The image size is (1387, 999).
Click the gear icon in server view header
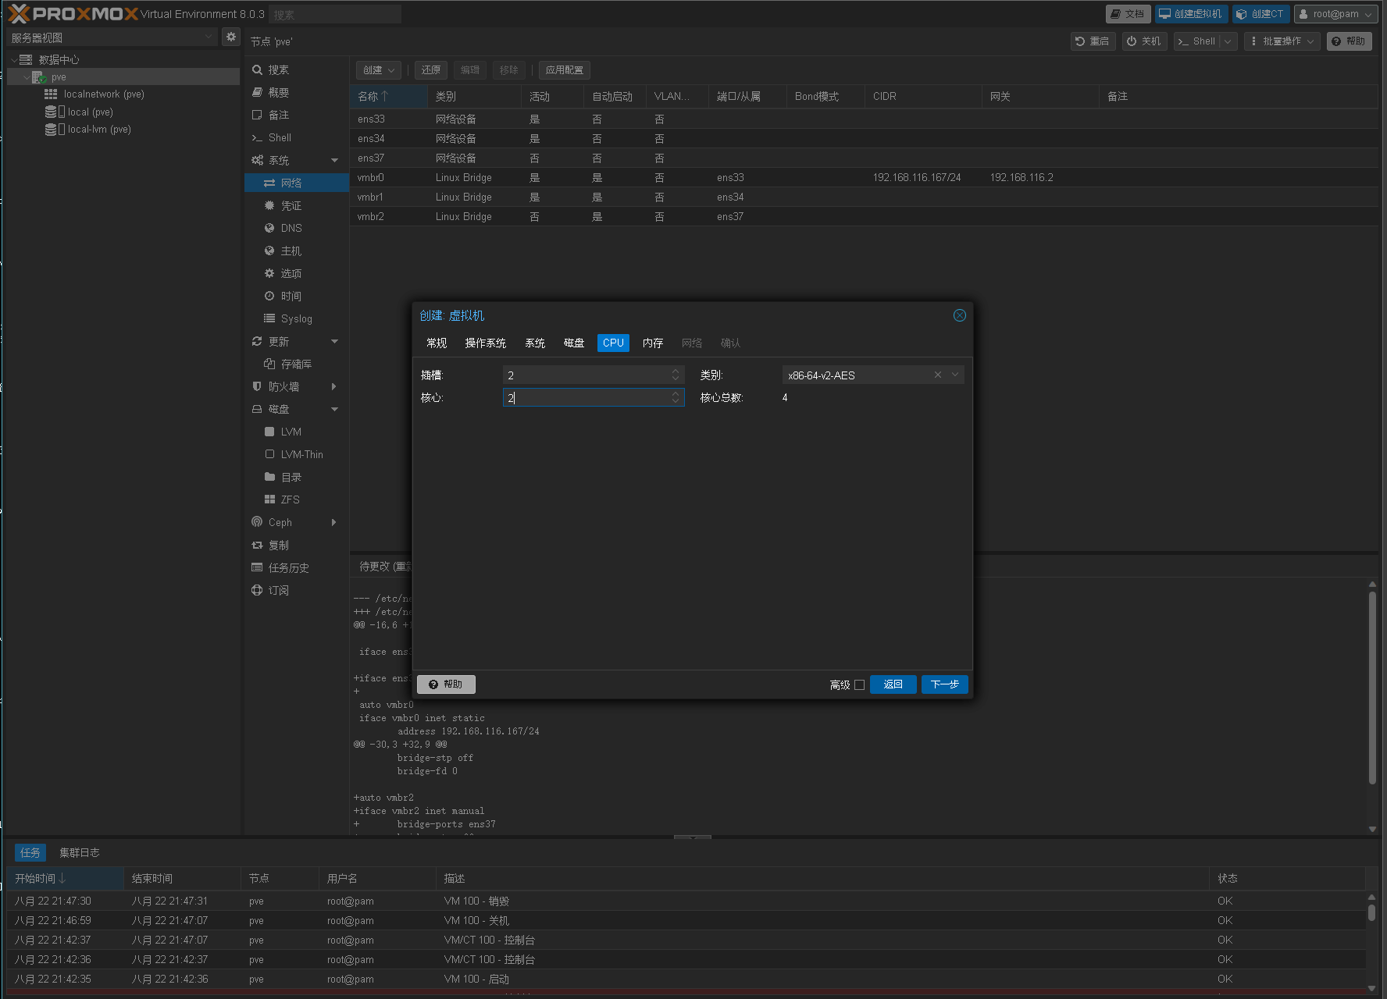click(230, 37)
